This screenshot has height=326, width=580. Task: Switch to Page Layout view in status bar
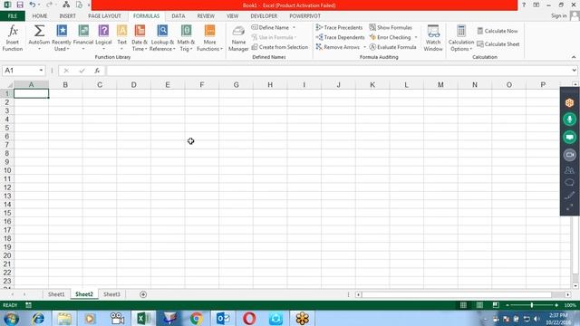click(479, 305)
